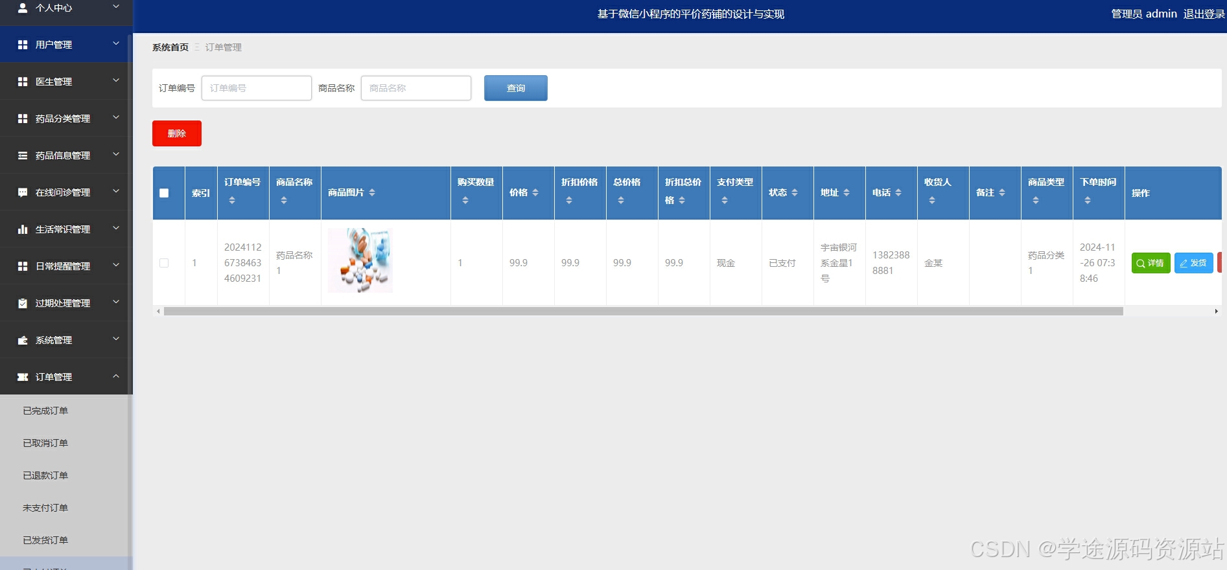Click the blue 查询 search button
The width and height of the screenshot is (1227, 570).
pos(516,88)
